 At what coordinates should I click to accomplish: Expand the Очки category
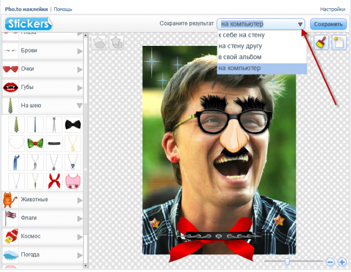click(43, 69)
